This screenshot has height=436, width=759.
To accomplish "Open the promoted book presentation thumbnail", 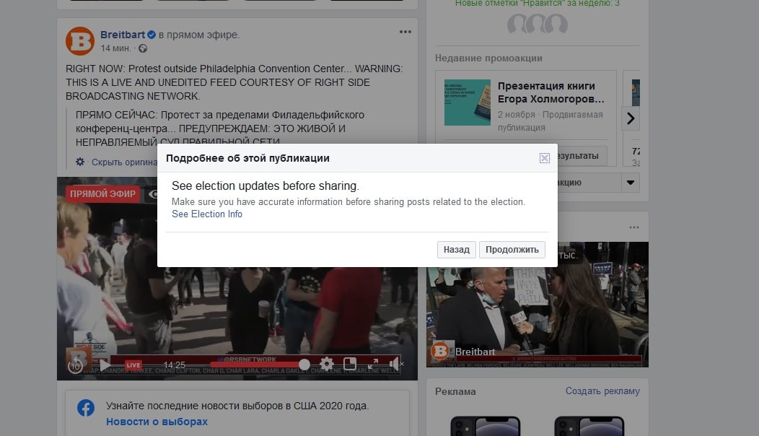I will point(467,103).
